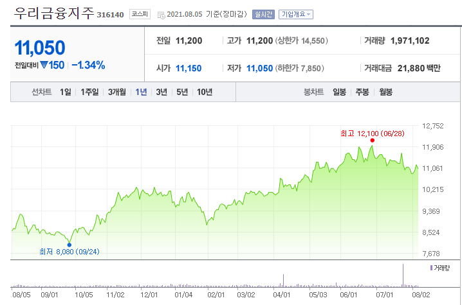Screen dimensions: 462x305
Task: Click the 2021.08.05 기준(장마감) date text
Action: 207,14
